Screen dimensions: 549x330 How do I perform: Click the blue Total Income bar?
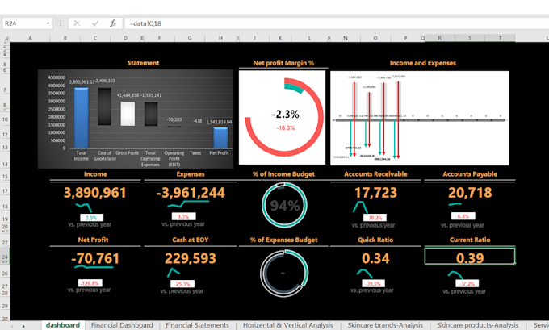82,118
